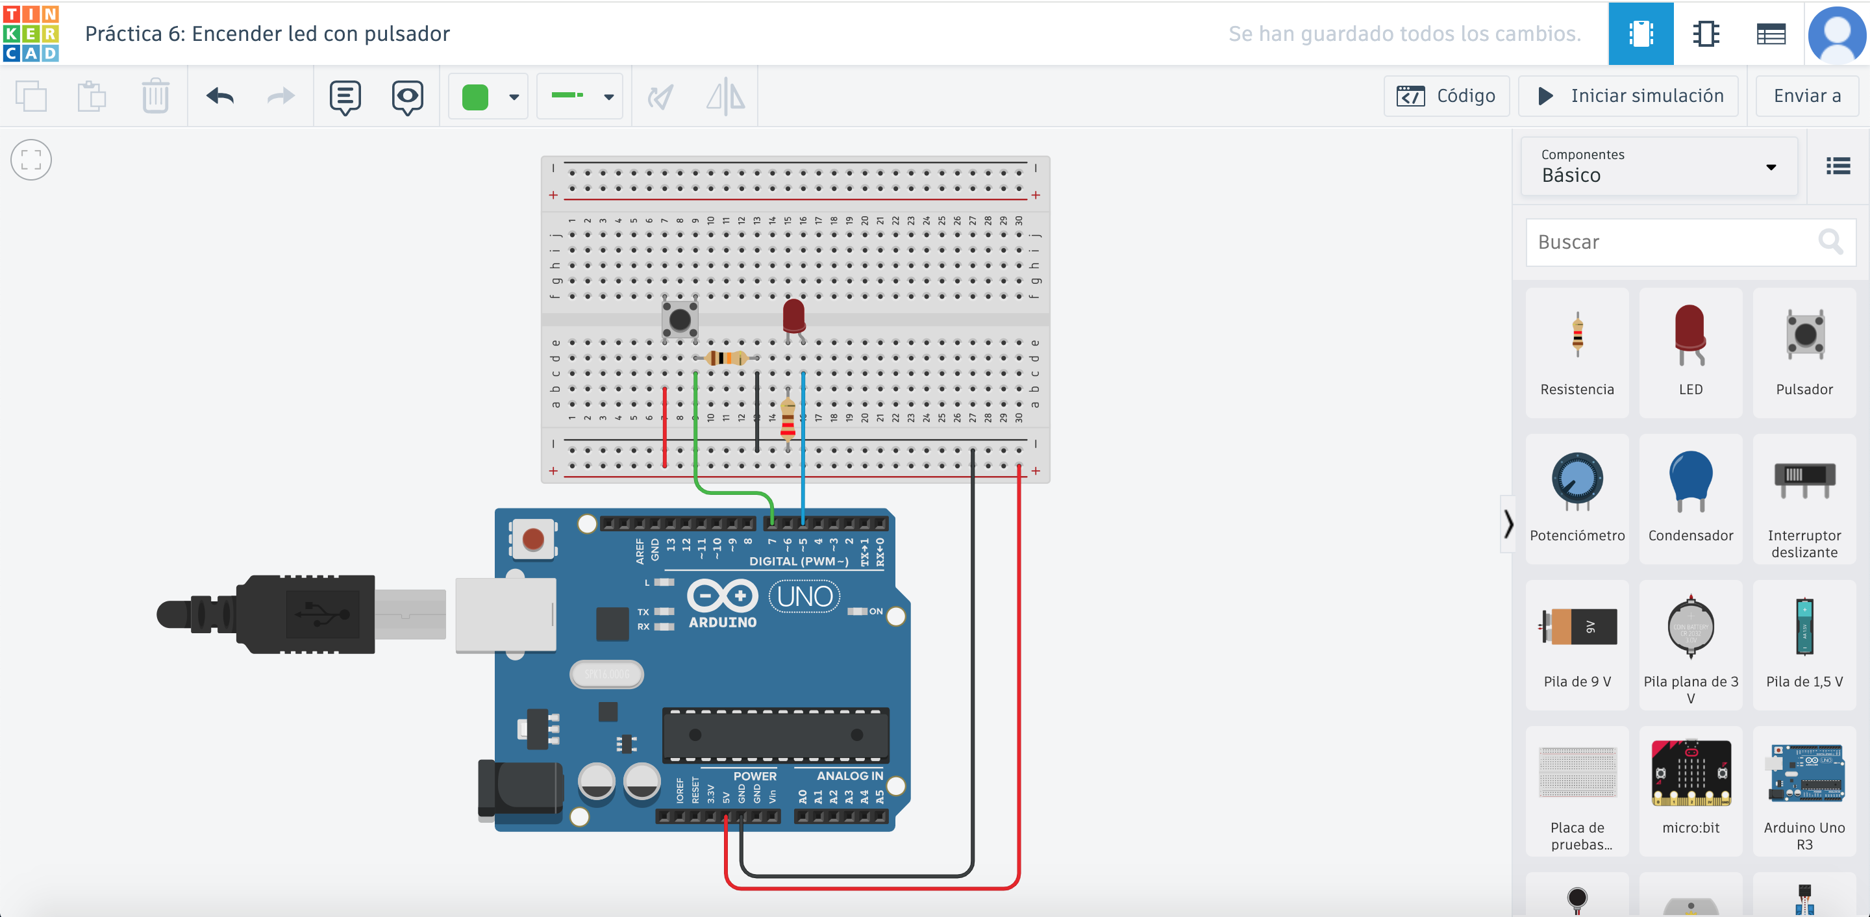Switch to circuit view
Image resolution: width=1870 pixels, height=917 pixels.
point(1640,33)
